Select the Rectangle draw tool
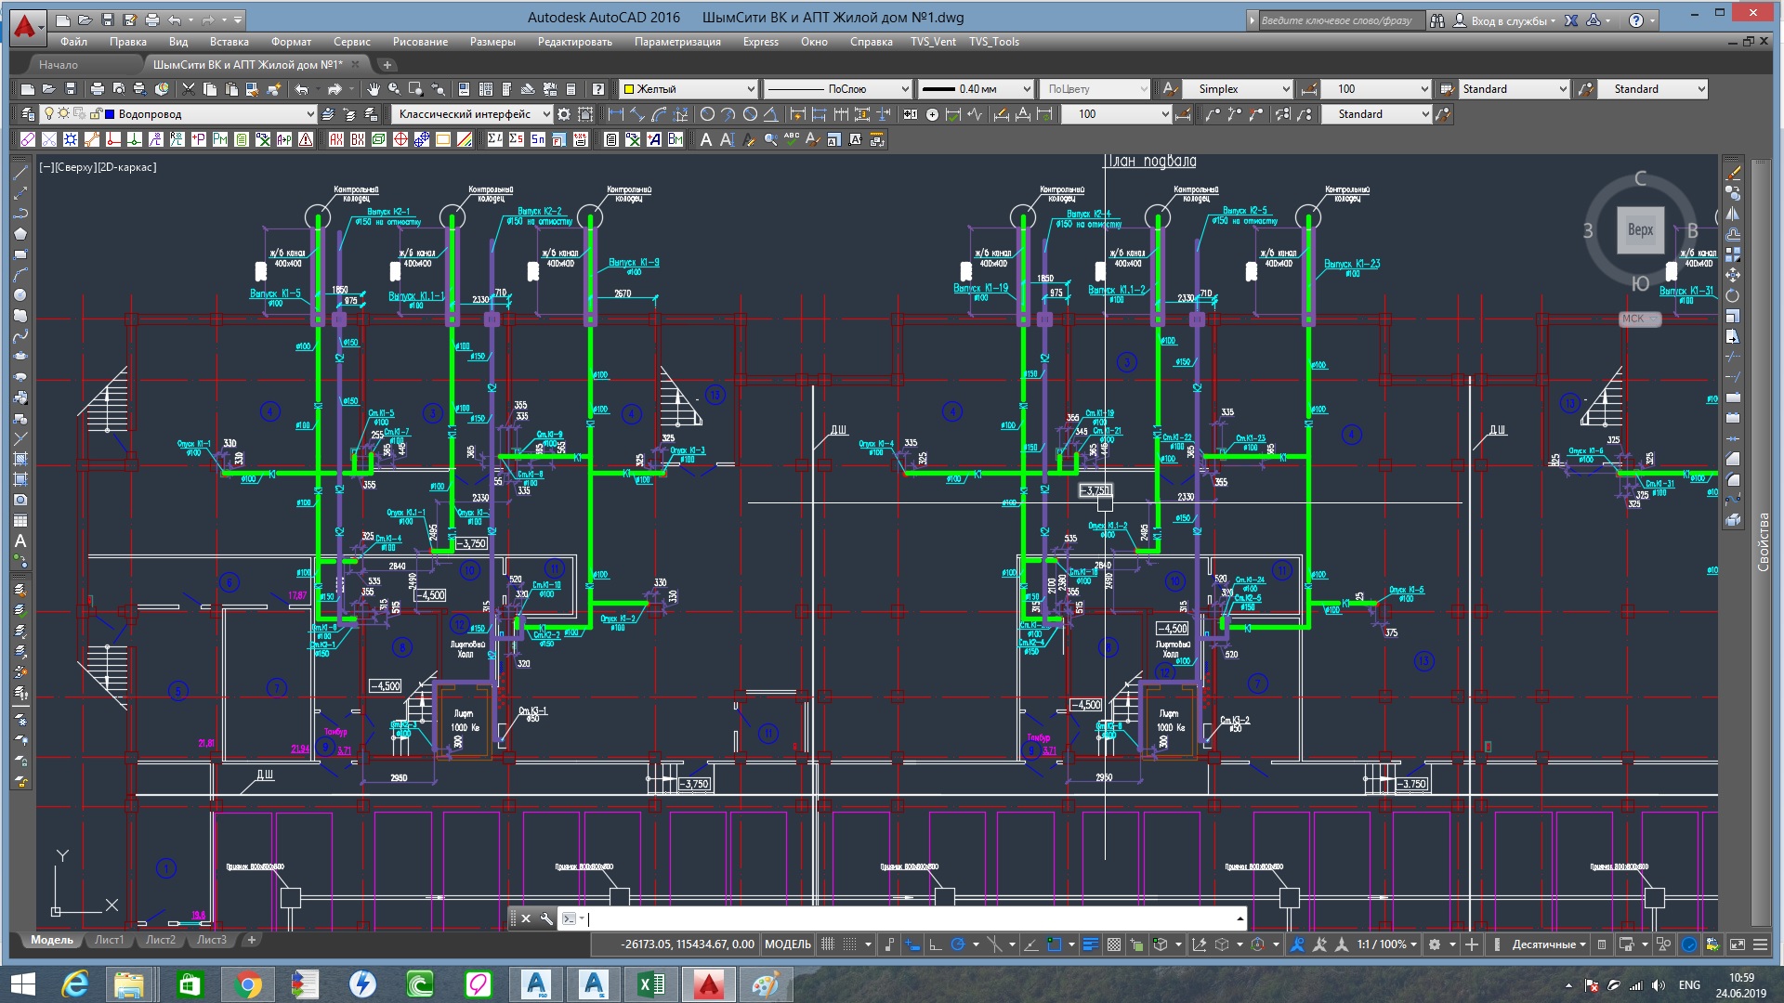The width and height of the screenshot is (1784, 1003). [20, 254]
